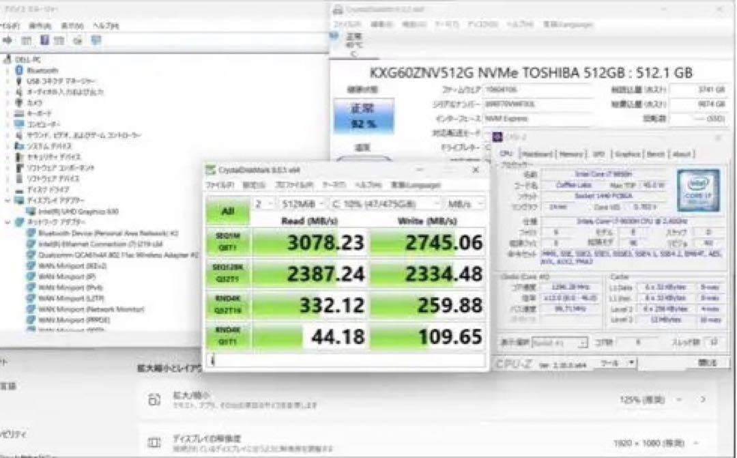Run the RND4K Q1T1 benchmark button
Viewport: 737px width, 458px height.
tap(228, 336)
